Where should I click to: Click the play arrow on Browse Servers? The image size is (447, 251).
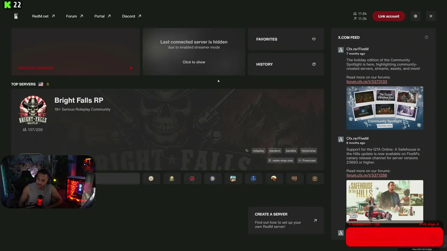pos(131,68)
